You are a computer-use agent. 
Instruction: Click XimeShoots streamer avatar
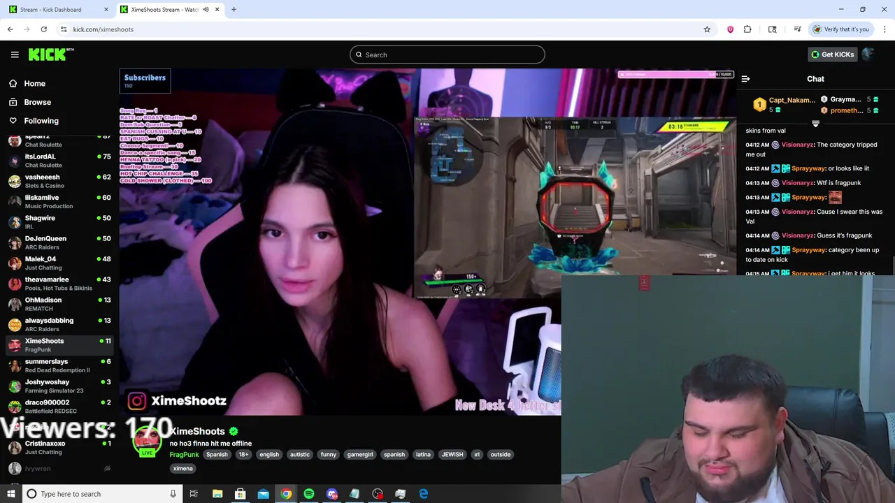tap(147, 442)
